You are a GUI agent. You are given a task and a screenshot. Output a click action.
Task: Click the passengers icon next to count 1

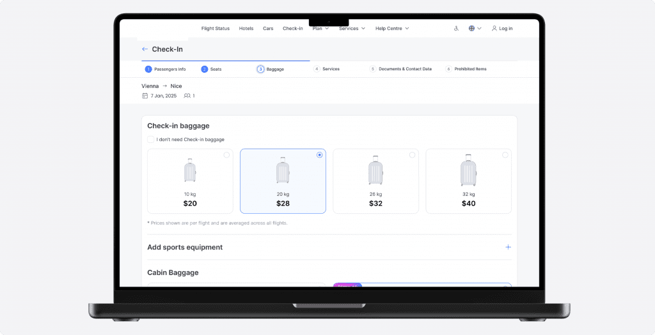[x=187, y=96]
